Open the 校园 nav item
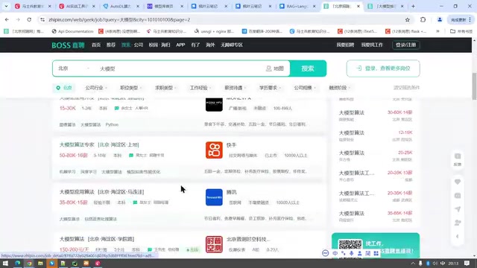The width and height of the screenshot is (477, 268). tap(154, 45)
